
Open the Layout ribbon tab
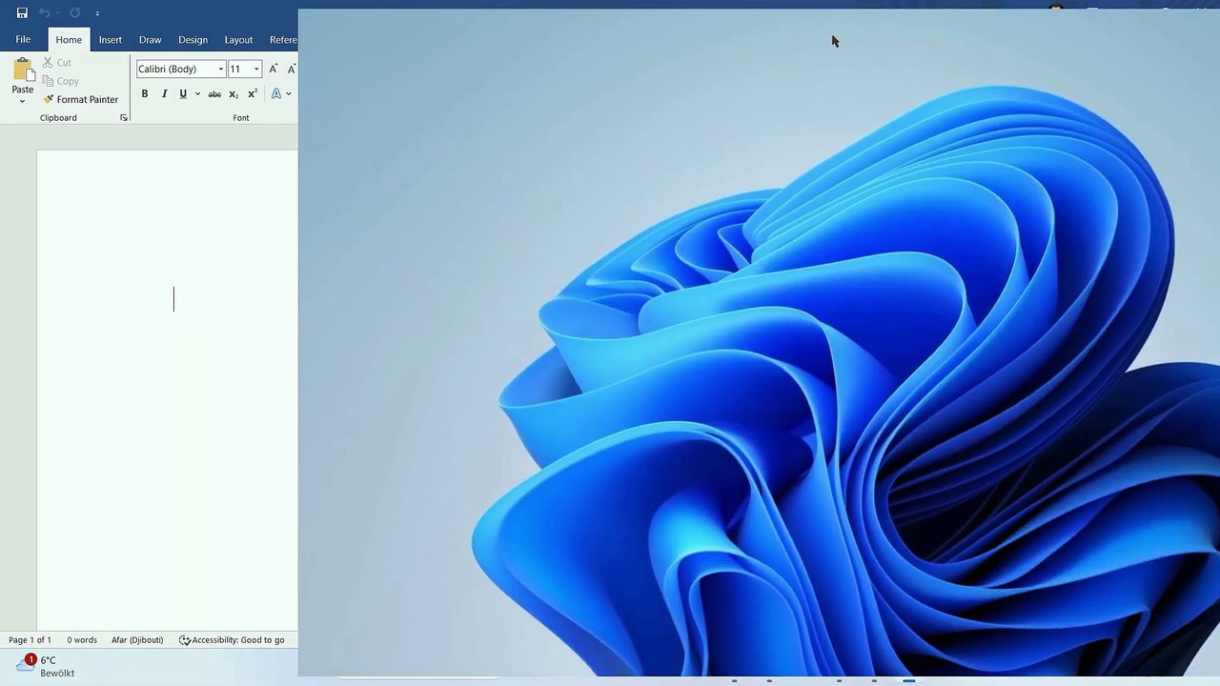pos(238,40)
